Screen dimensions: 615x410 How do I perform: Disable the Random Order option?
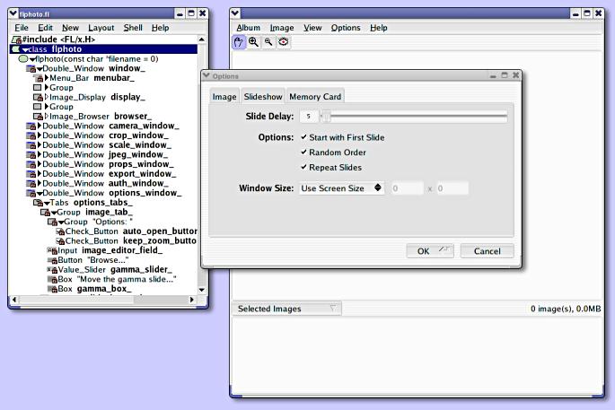303,153
